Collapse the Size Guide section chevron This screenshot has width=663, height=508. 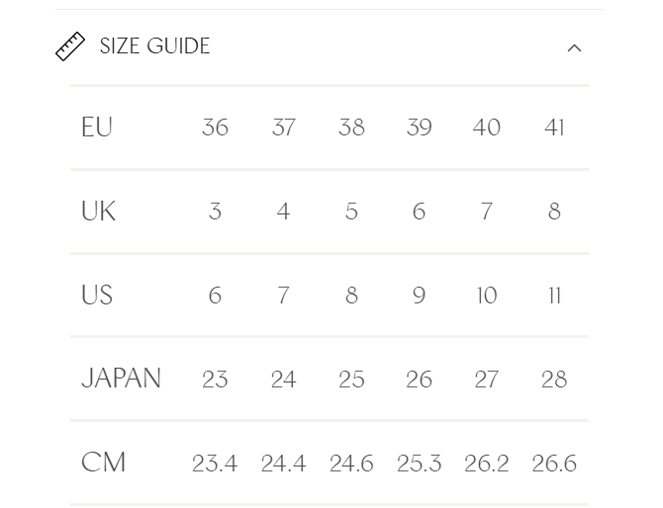click(574, 47)
